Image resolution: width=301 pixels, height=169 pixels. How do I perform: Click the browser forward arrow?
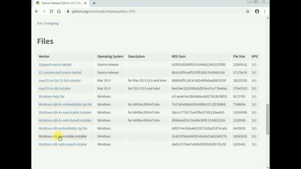point(44,11)
